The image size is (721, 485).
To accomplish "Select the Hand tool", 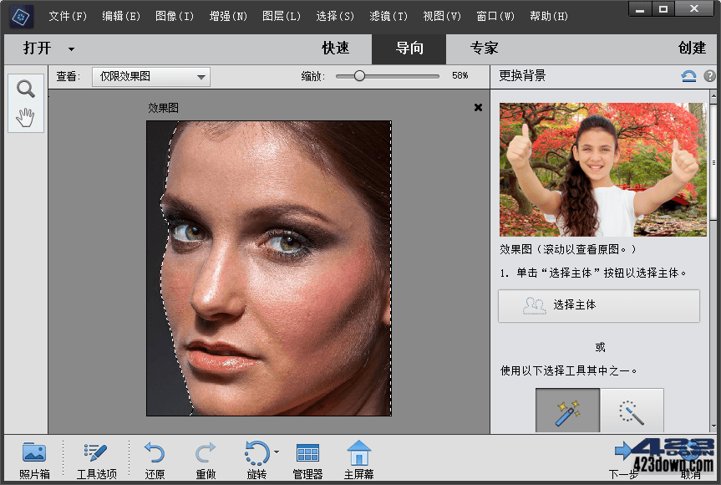I will [x=25, y=117].
